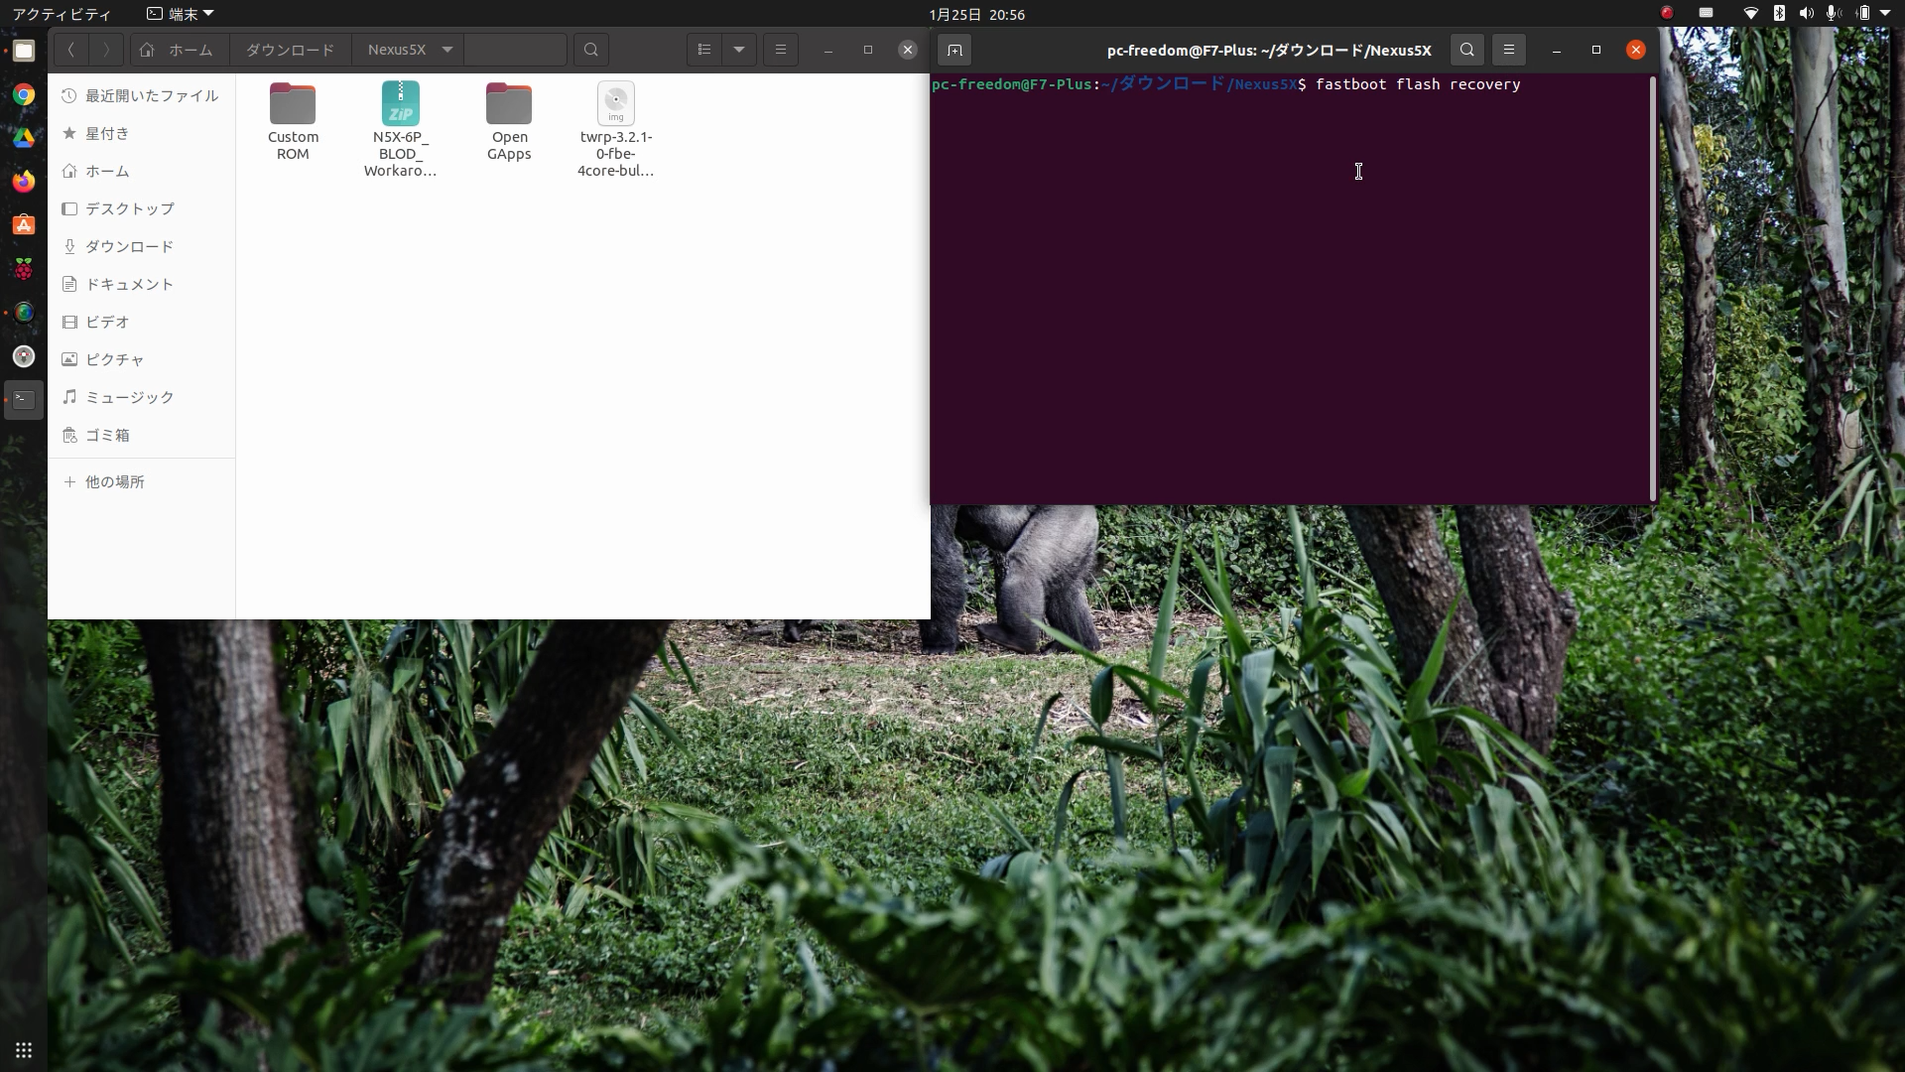The width and height of the screenshot is (1905, 1072).
Task: Click the search icon in file manager
Action: [x=591, y=50]
